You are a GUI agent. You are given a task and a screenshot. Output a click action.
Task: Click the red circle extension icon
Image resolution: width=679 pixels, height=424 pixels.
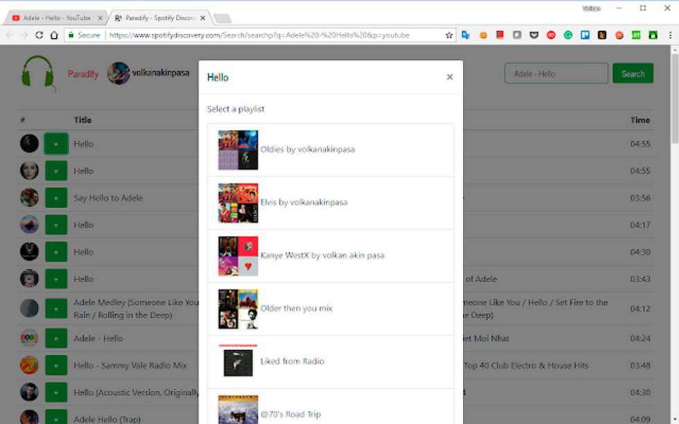(x=551, y=35)
